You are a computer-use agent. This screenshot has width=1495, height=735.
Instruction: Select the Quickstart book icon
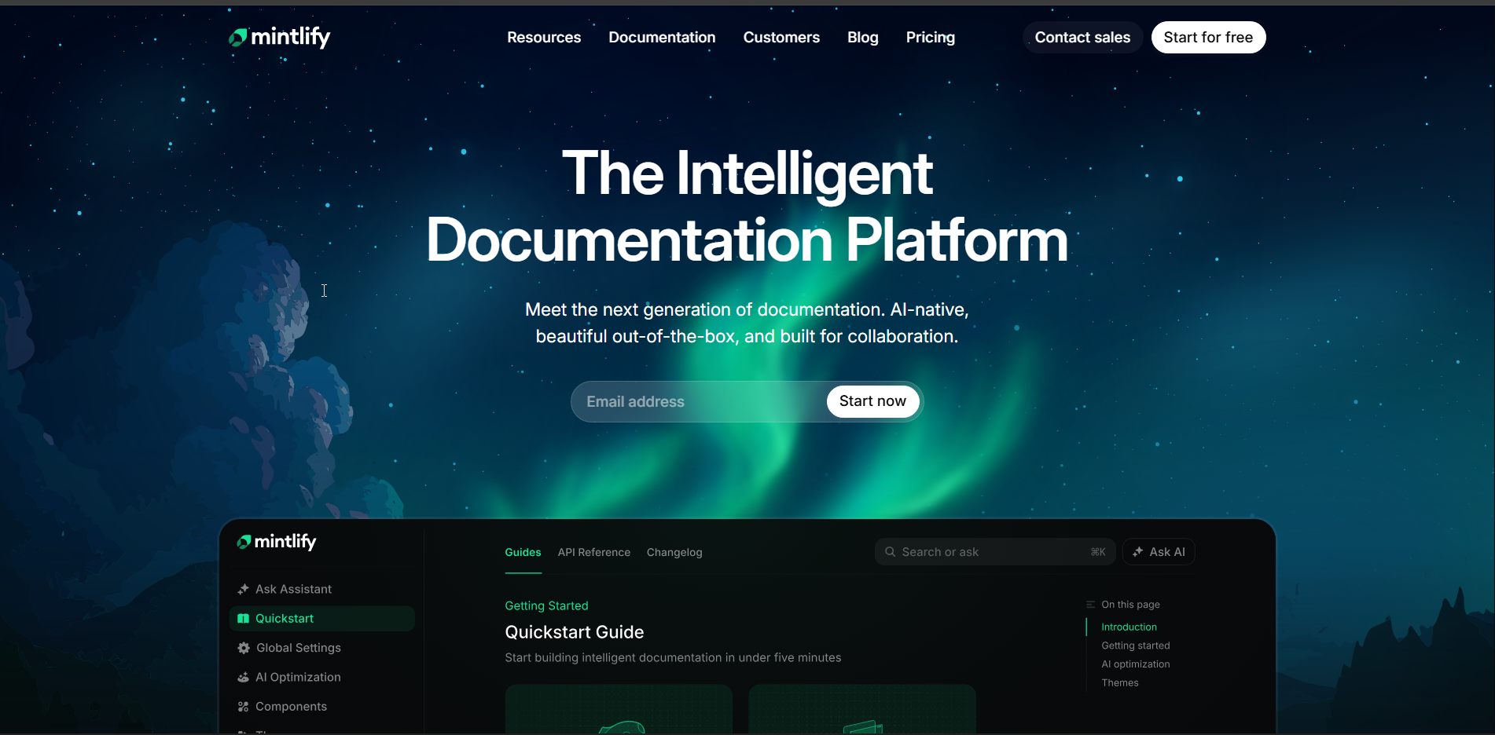coord(244,618)
